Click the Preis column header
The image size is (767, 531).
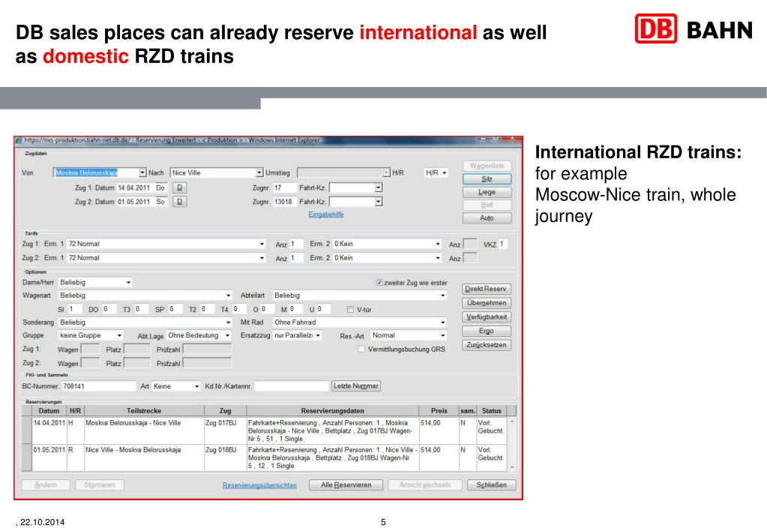click(x=439, y=410)
